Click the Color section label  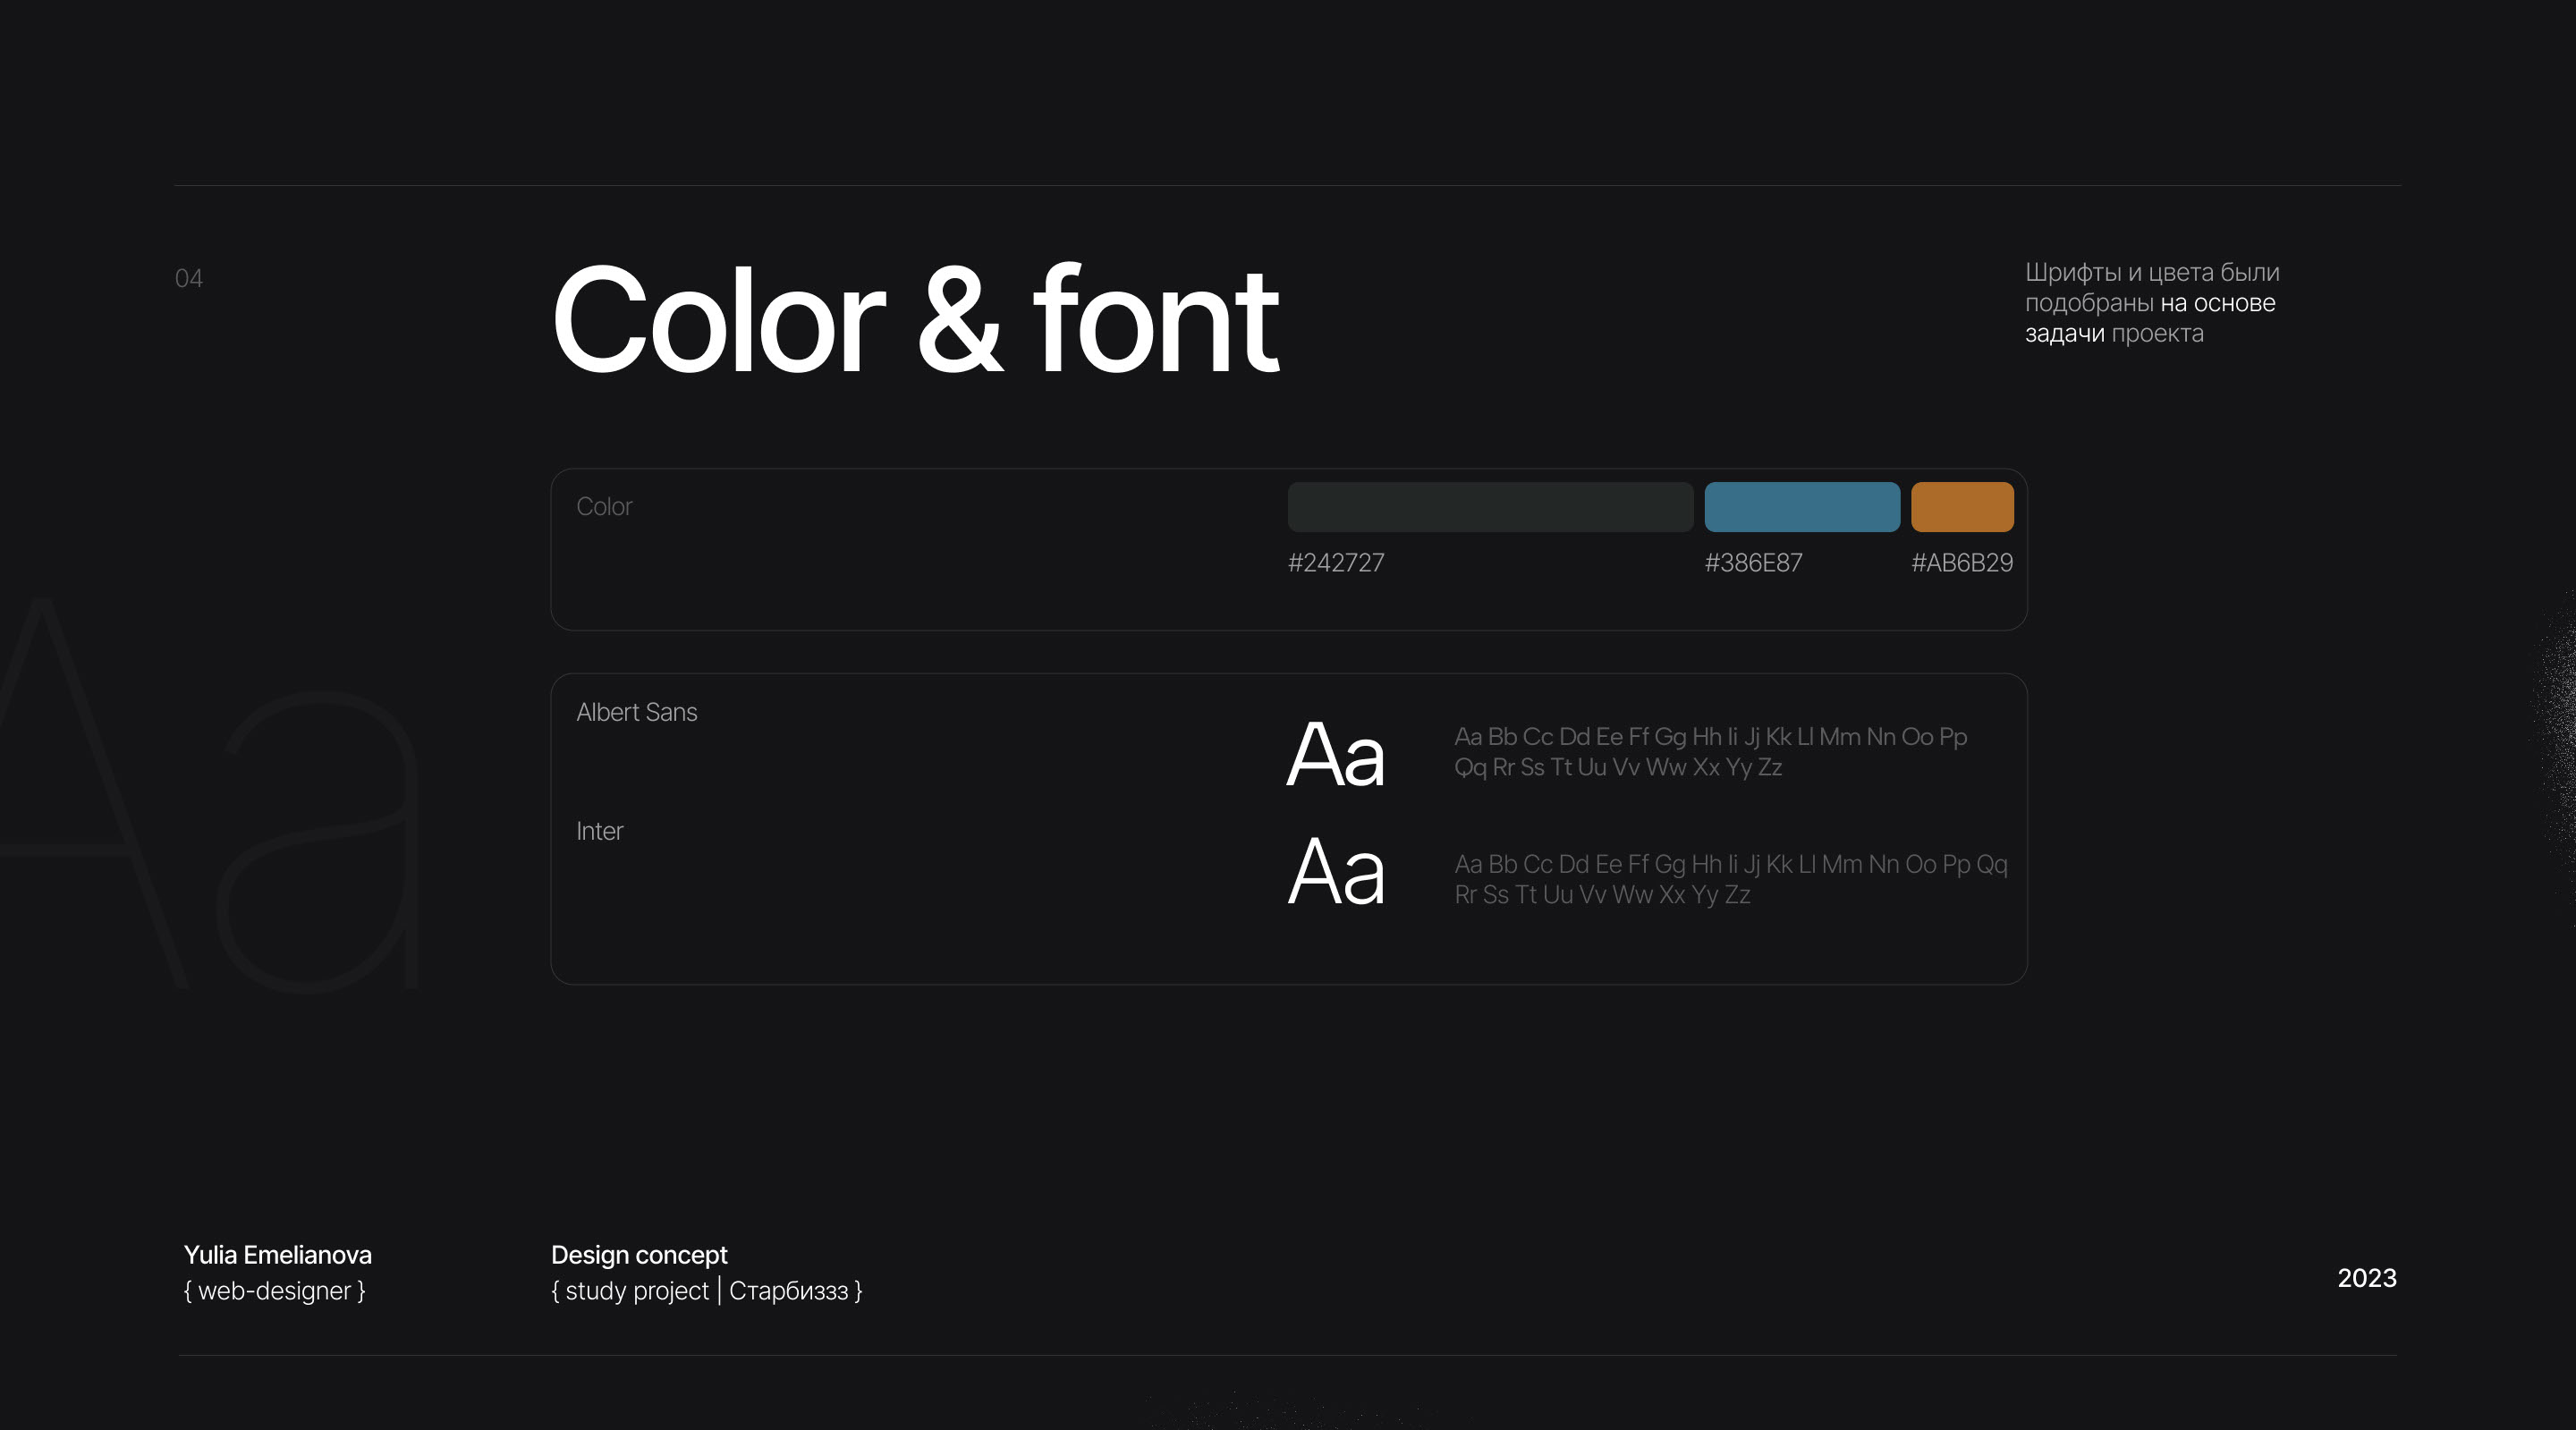pos(604,507)
